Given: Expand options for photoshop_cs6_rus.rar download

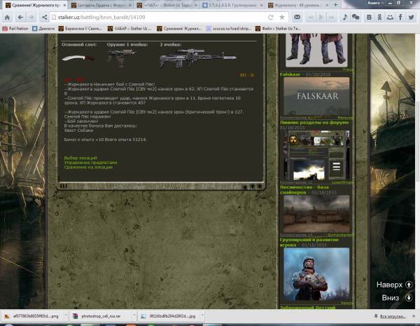Looking at the screenshot, I should [x=134, y=315].
